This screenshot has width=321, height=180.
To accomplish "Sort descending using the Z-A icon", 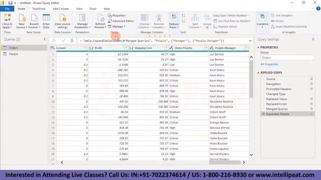I will (x=183, y=21).
